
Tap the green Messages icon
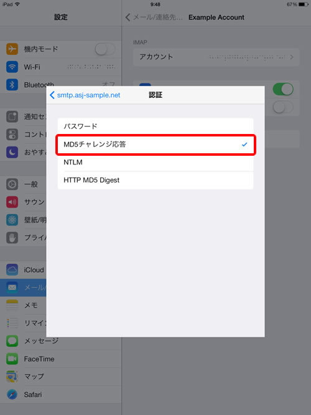tap(12, 341)
